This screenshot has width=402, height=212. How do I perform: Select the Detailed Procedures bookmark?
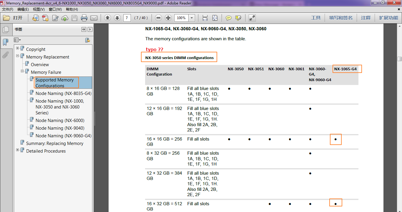[x=46, y=151]
